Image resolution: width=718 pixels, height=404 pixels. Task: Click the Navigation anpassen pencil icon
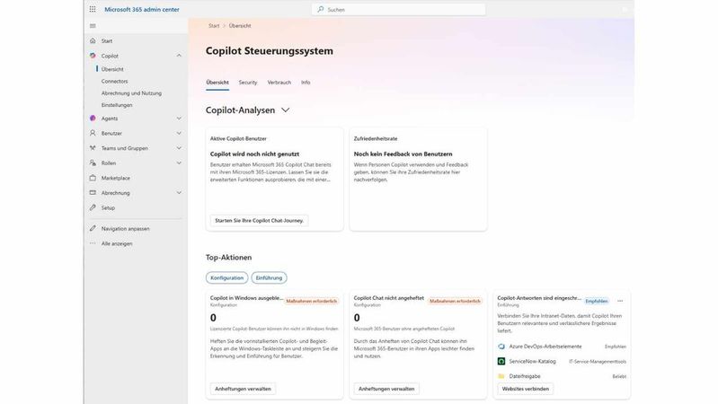(93, 228)
